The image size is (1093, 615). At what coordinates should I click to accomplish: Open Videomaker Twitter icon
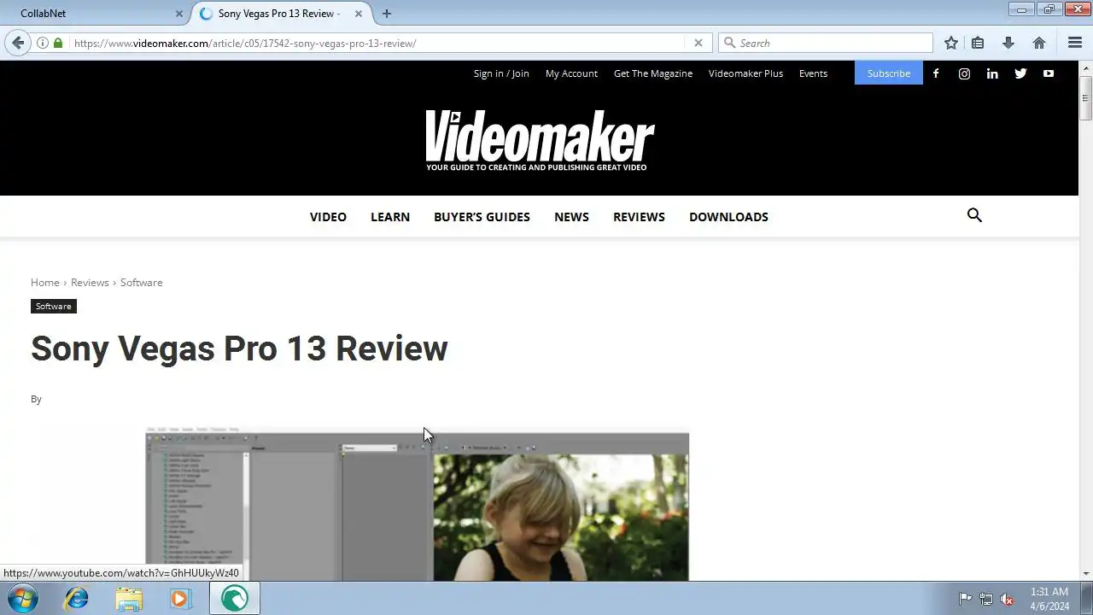[x=1020, y=73]
